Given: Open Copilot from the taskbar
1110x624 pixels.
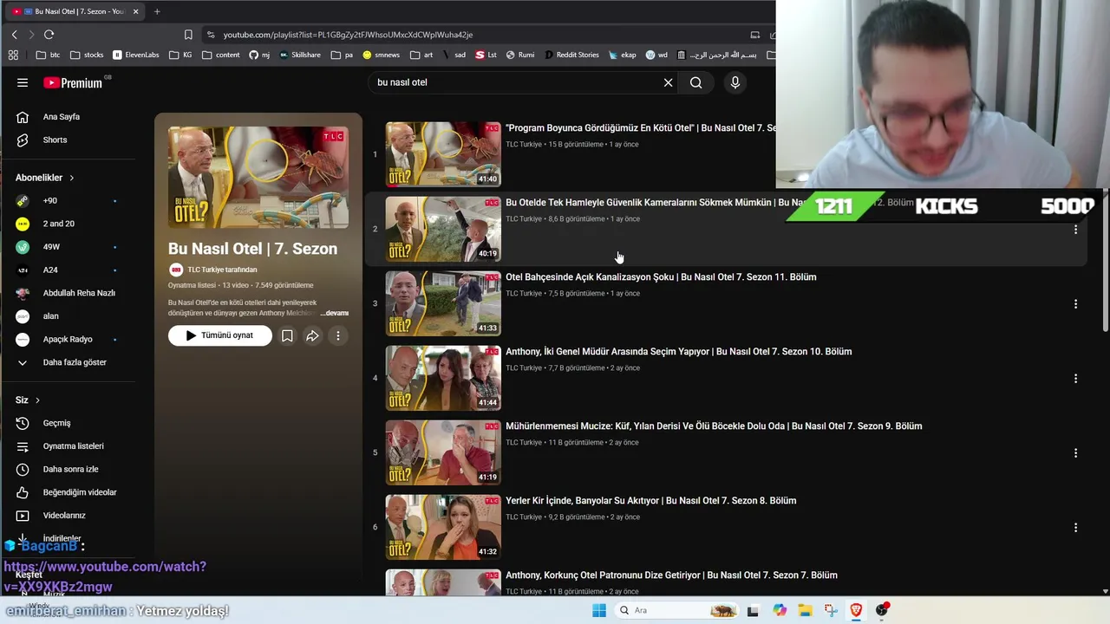Looking at the screenshot, I should tap(780, 610).
